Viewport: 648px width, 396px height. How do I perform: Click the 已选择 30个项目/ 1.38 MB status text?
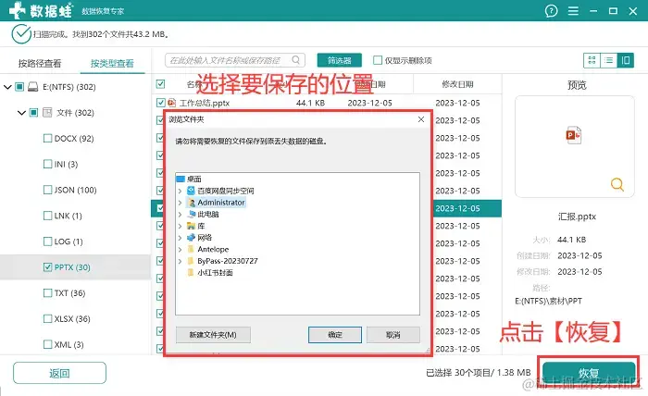[479, 373]
